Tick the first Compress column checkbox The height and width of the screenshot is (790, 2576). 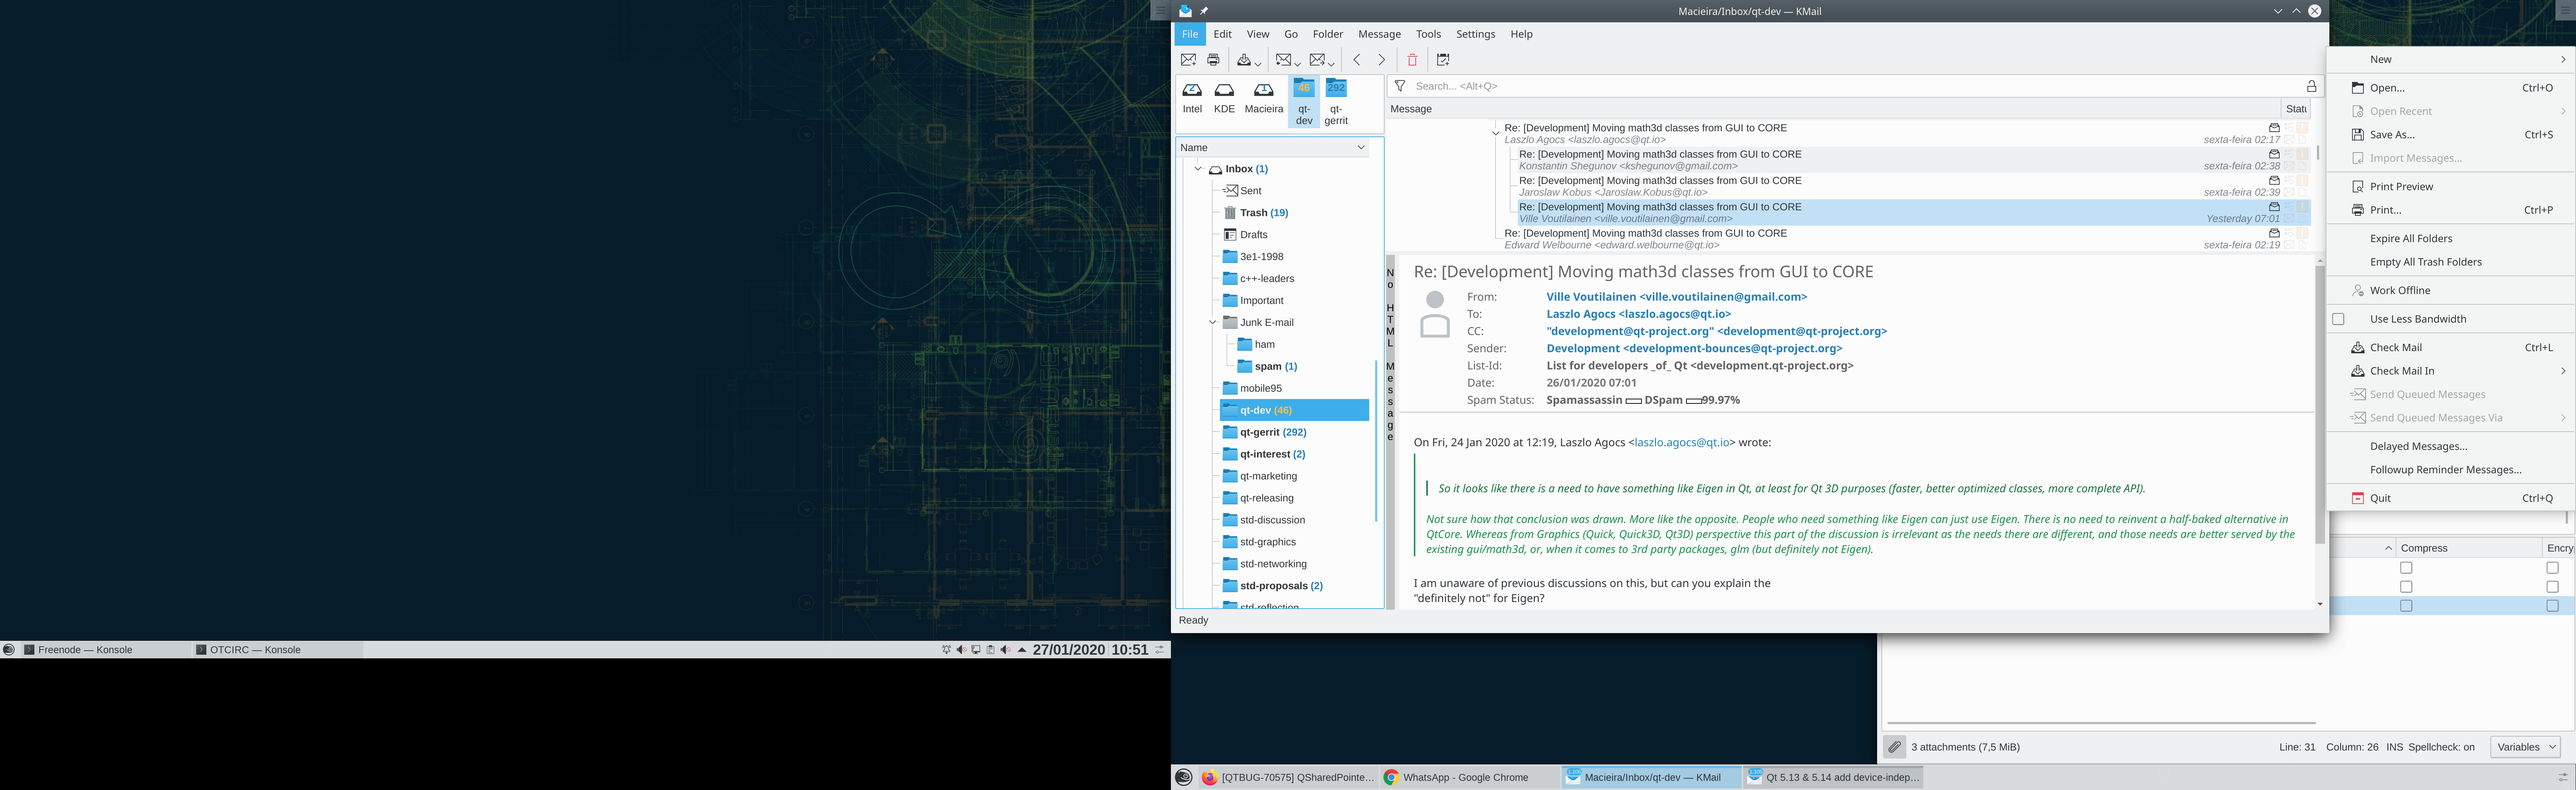2406,568
